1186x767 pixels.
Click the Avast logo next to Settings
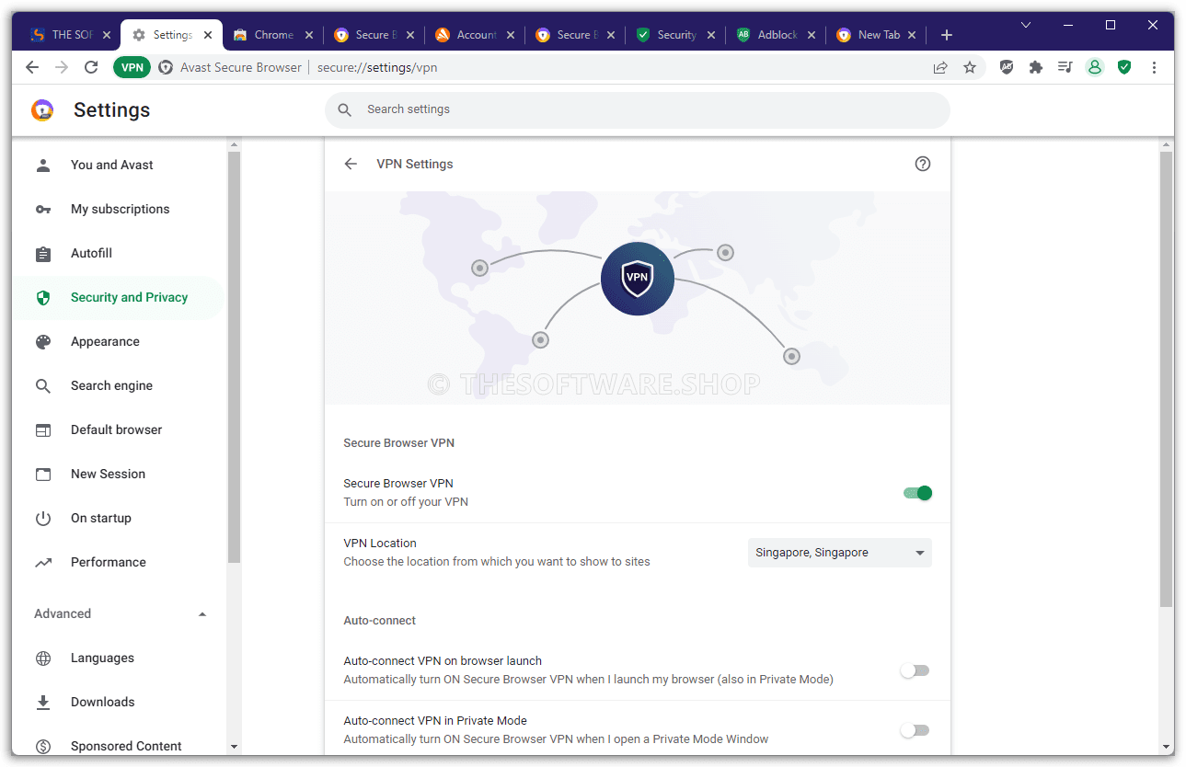[x=42, y=110]
